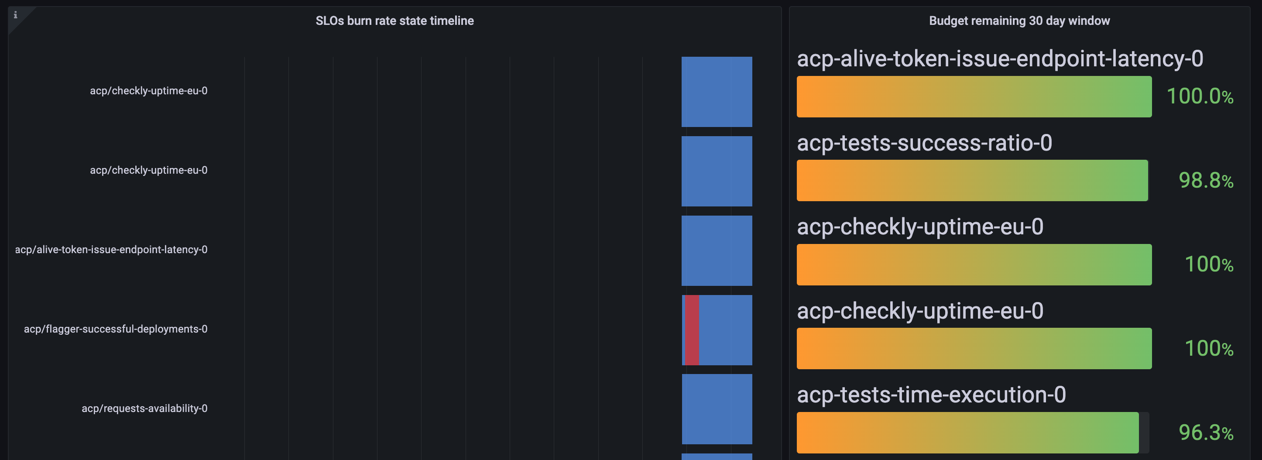Click the 98.8% budget value

pyautogui.click(x=1206, y=180)
